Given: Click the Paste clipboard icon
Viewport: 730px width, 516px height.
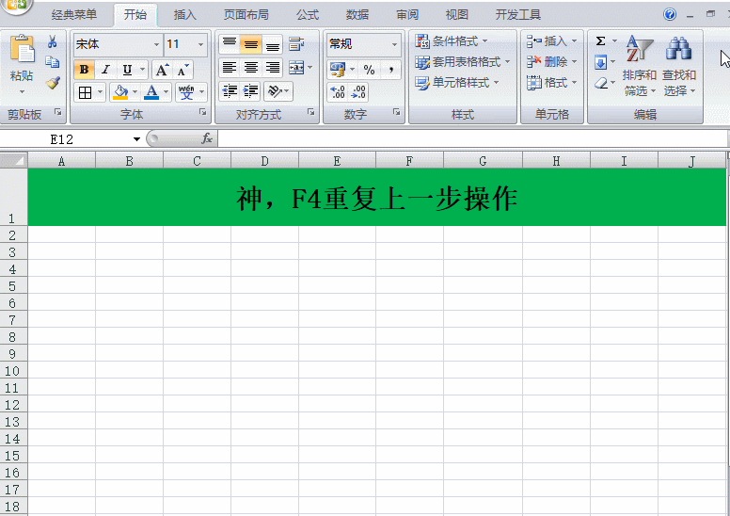Looking at the screenshot, I should [22, 49].
